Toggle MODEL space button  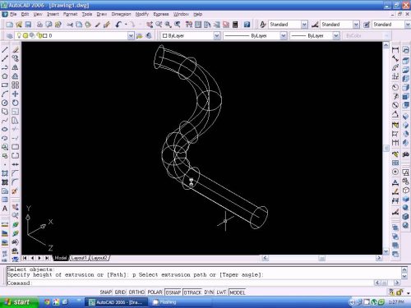(x=238, y=292)
